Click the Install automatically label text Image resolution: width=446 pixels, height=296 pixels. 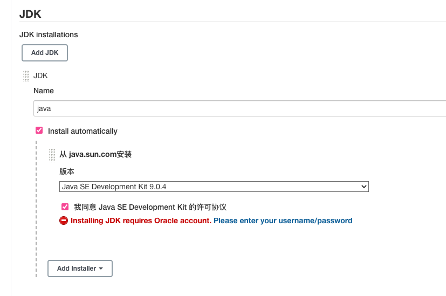point(83,131)
